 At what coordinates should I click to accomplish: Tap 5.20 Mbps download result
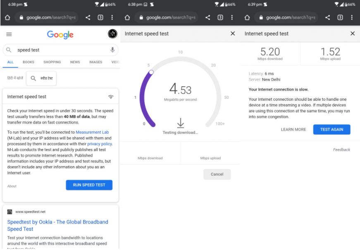(270, 54)
